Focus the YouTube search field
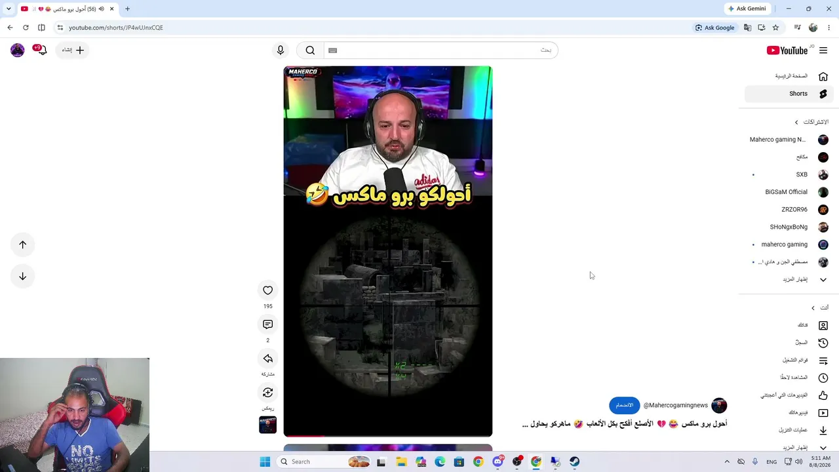This screenshot has height=472, width=839. tap(440, 50)
